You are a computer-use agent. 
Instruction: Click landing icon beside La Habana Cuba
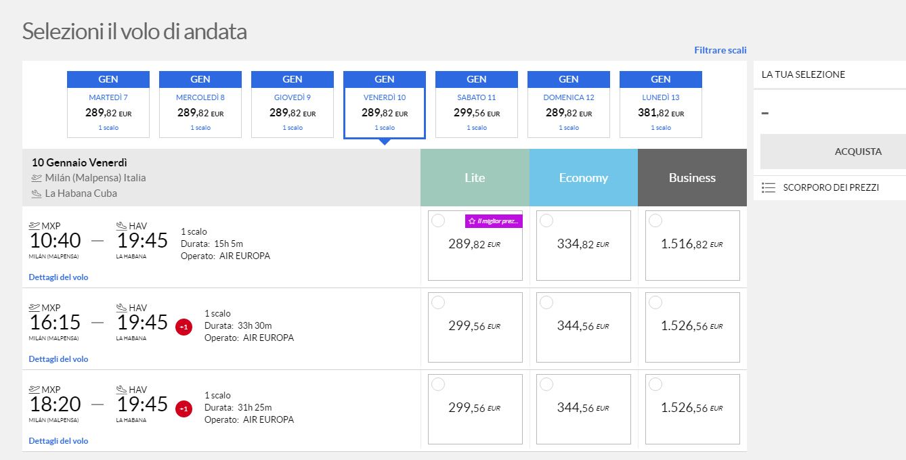(37, 193)
